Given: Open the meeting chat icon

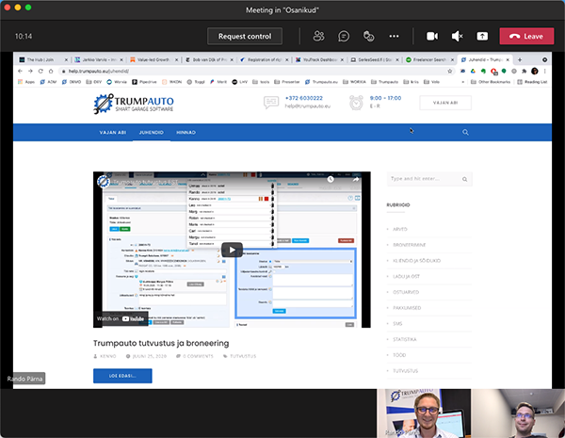Looking at the screenshot, I should pyautogui.click(x=344, y=36).
